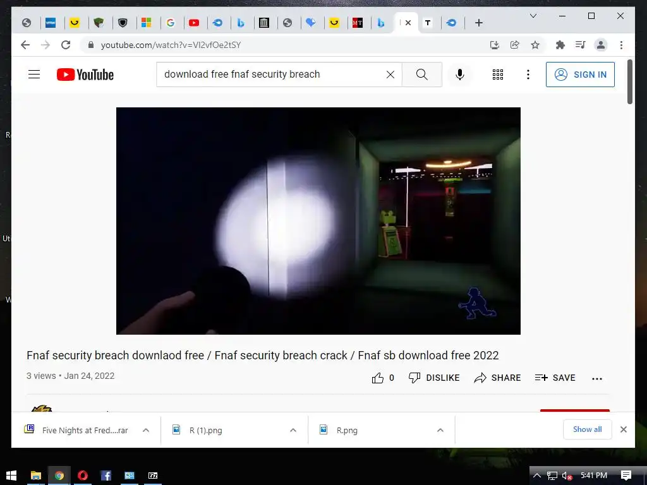Show hidden system tray icons

(536, 476)
